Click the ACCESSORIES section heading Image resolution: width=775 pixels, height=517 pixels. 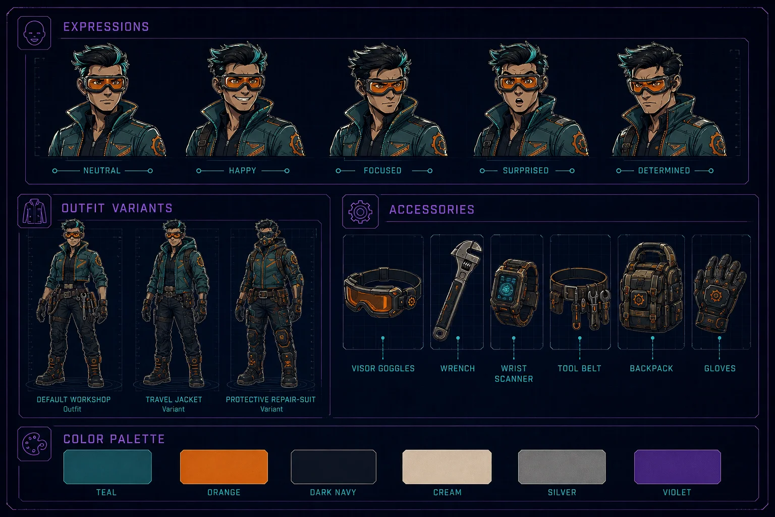(x=432, y=210)
